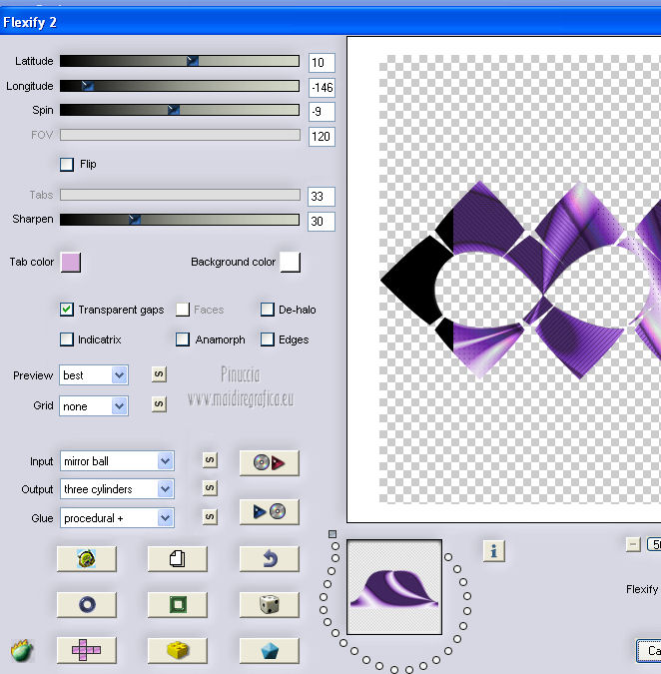Image resolution: width=661 pixels, height=674 pixels.
Task: Click the S button next to Input
Action: (210, 460)
